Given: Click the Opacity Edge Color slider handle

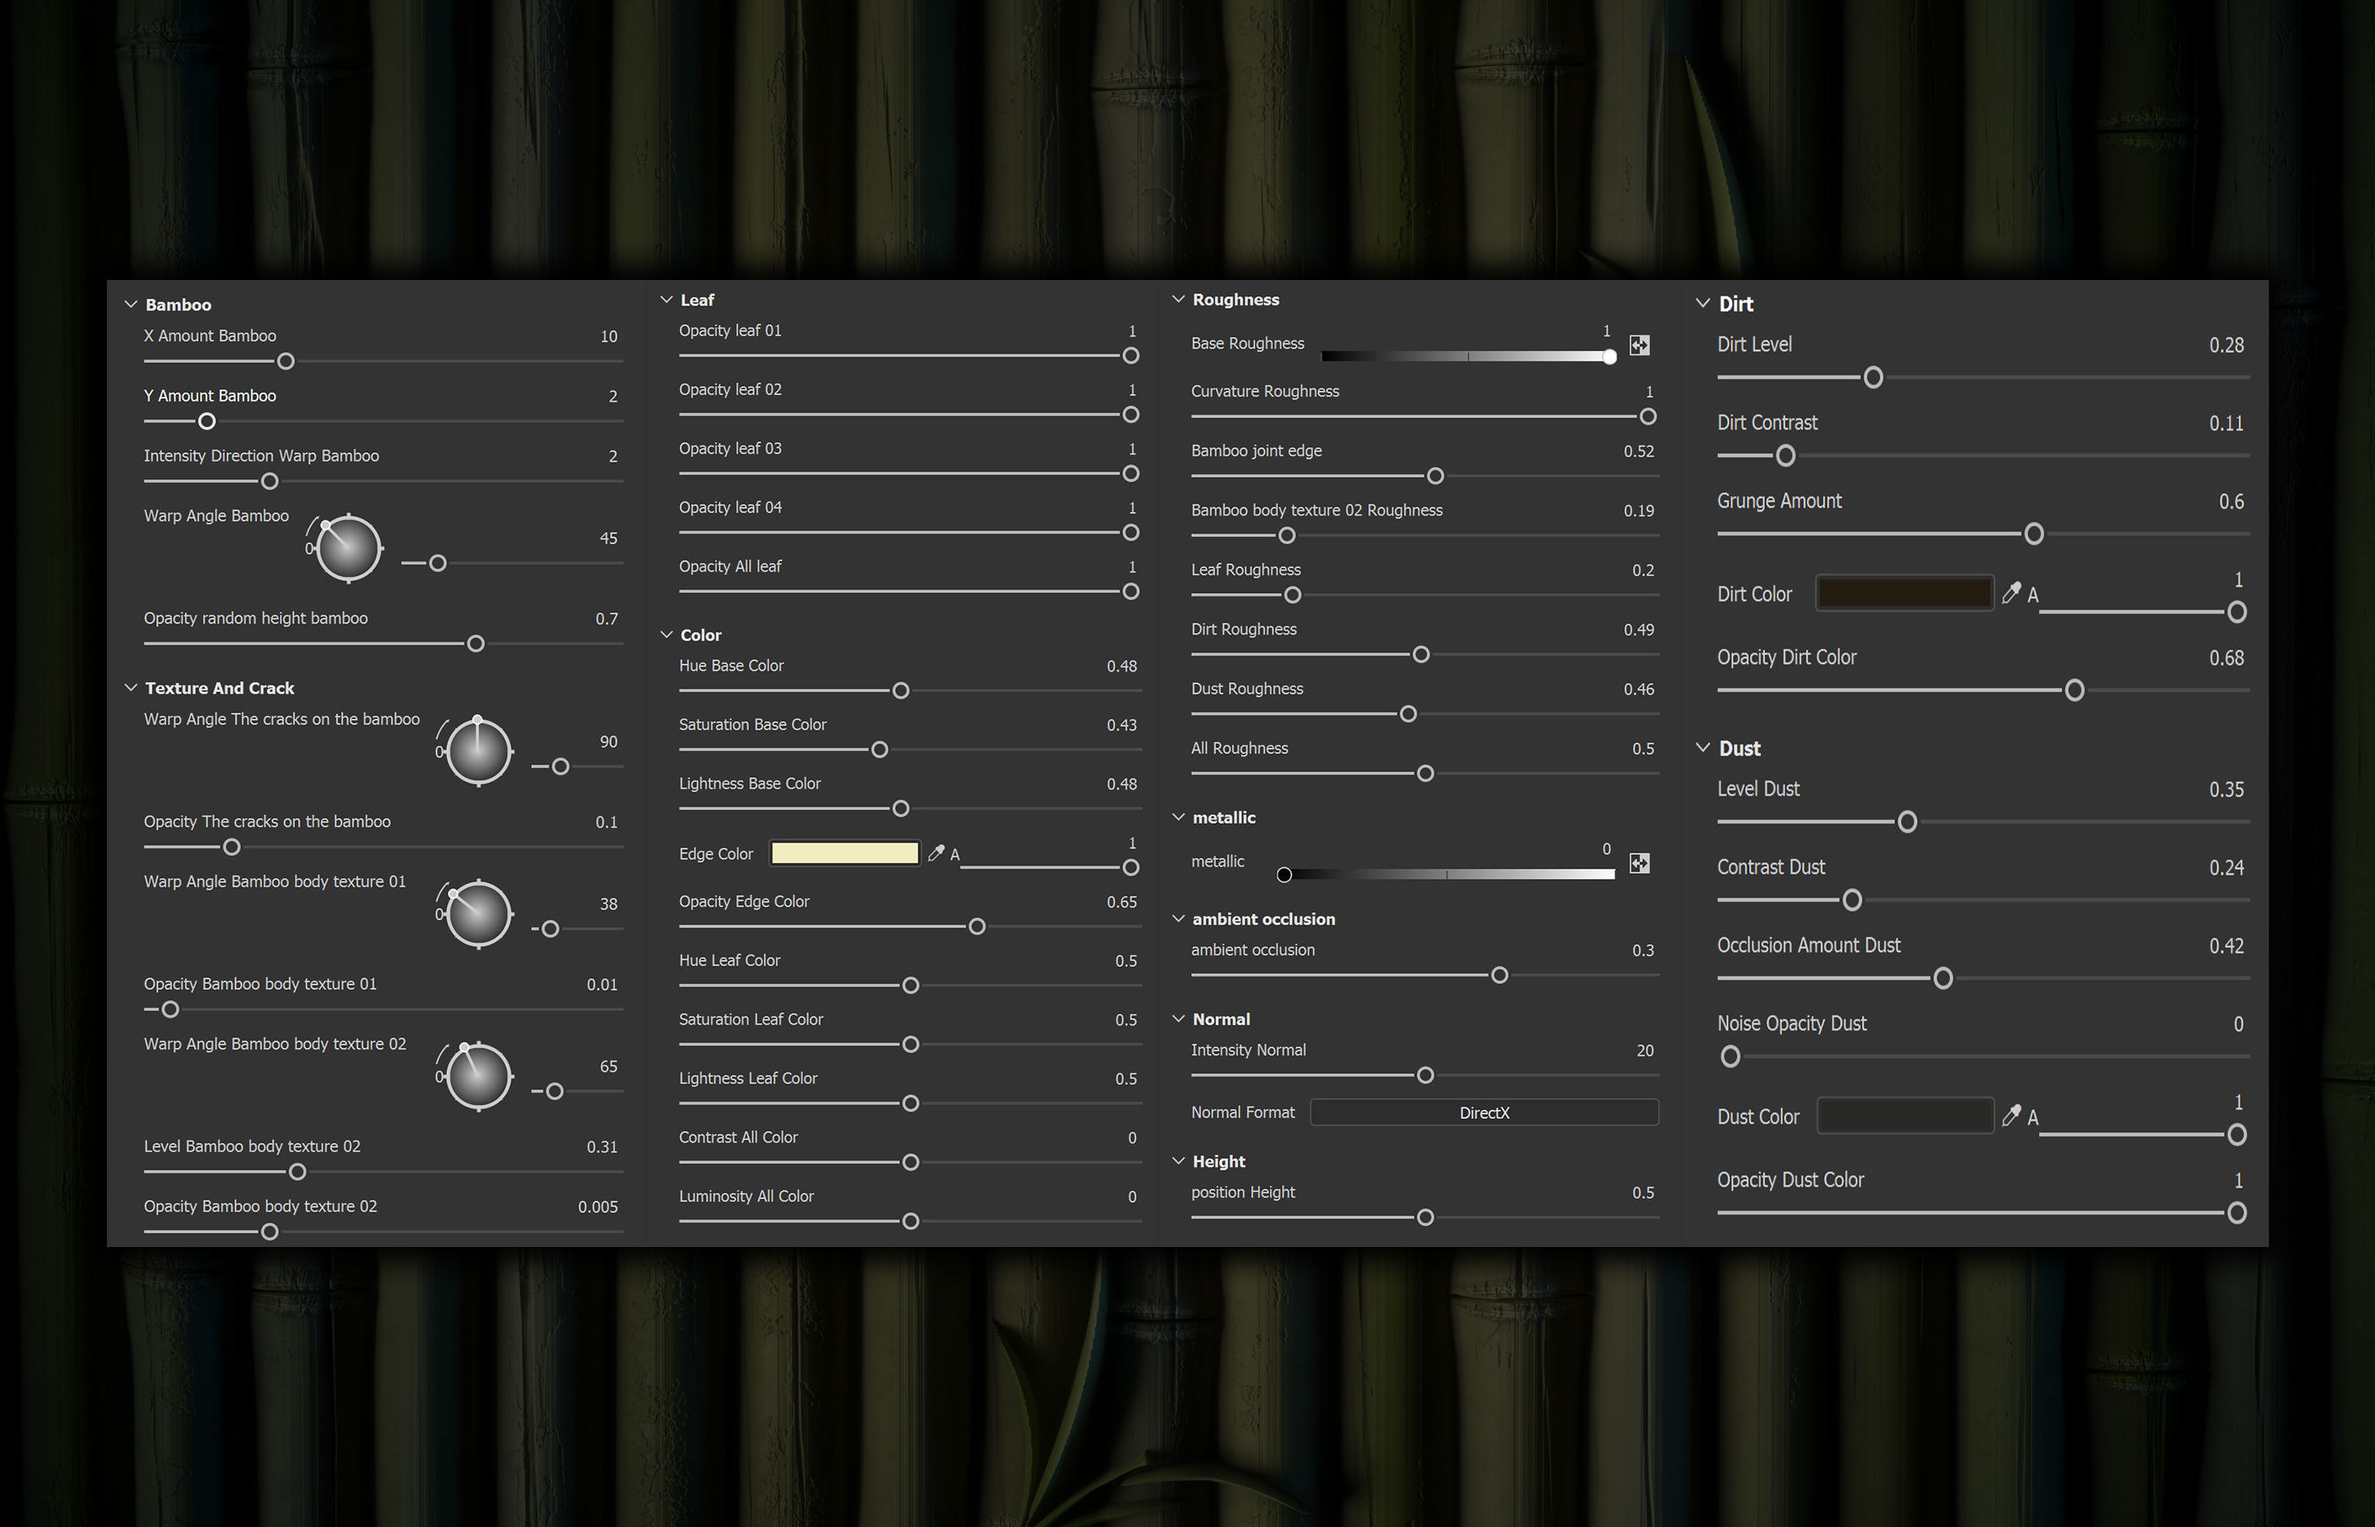Looking at the screenshot, I should point(976,926).
